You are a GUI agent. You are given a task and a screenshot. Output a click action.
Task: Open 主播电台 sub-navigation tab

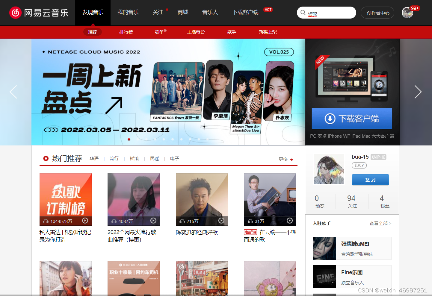[x=196, y=32]
